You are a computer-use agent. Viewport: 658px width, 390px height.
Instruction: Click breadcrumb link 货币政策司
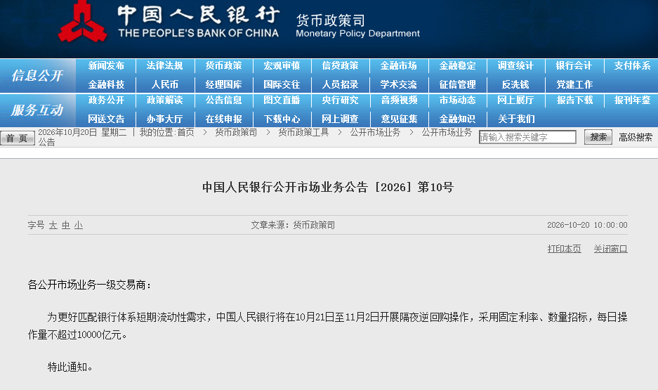236,132
